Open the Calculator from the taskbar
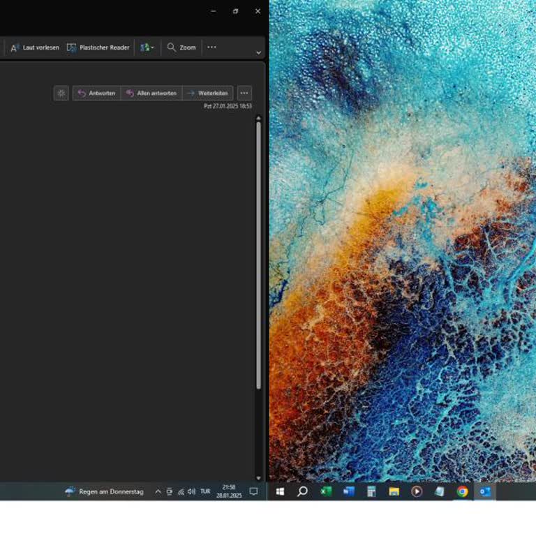This screenshot has width=536, height=536. (x=371, y=492)
